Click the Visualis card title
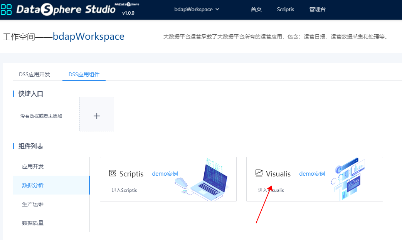402x240 pixels. pos(278,174)
